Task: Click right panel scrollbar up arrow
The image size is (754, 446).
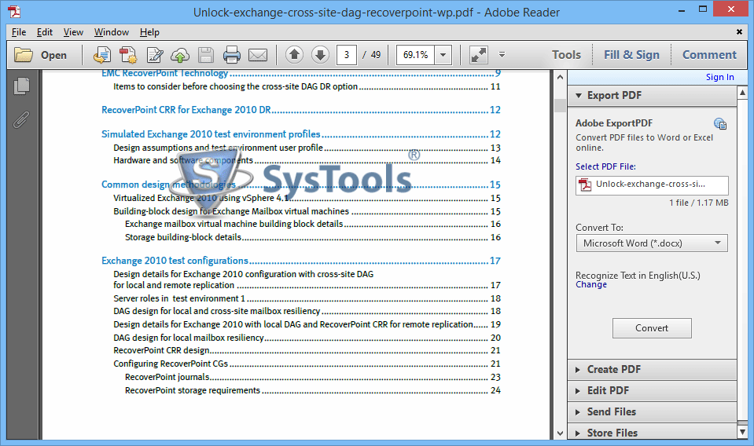Action: pos(742,92)
